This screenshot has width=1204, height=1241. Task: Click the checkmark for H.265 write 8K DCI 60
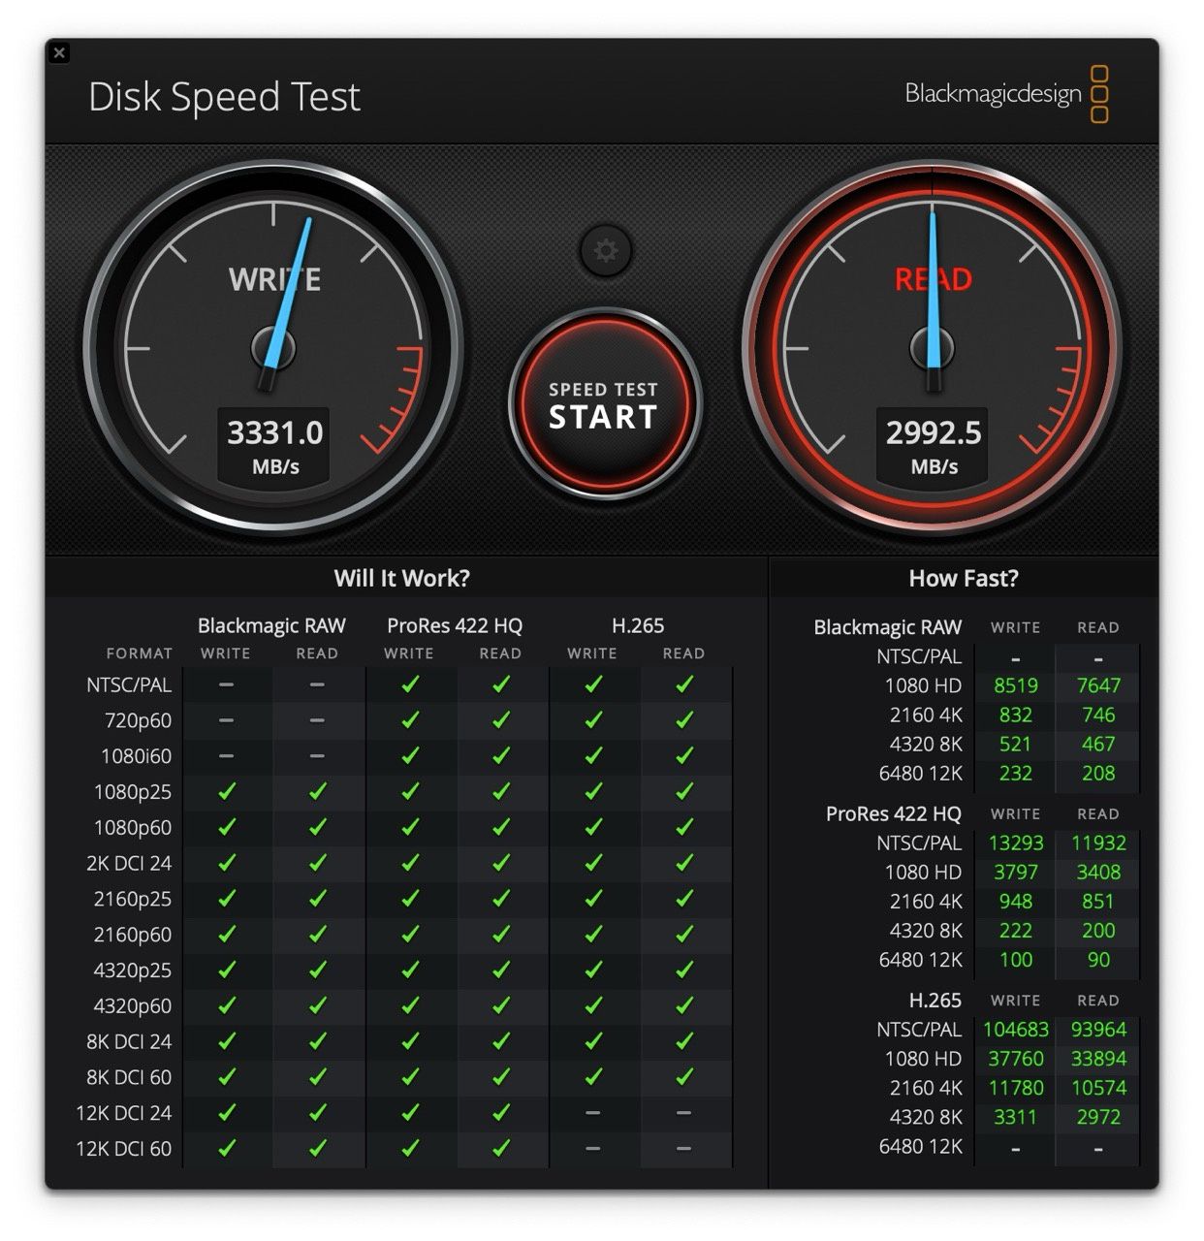pyautogui.click(x=593, y=1076)
